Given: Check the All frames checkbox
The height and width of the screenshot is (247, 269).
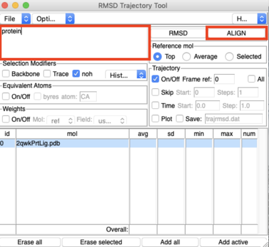Looking at the screenshot, I should pos(252,79).
